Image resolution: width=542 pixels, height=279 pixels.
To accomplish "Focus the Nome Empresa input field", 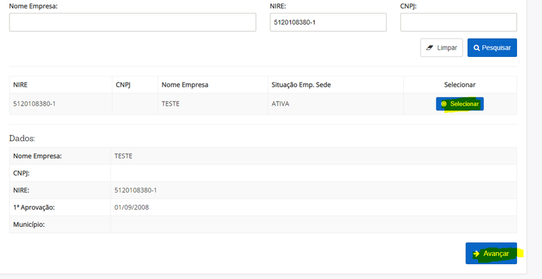I will 132,22.
